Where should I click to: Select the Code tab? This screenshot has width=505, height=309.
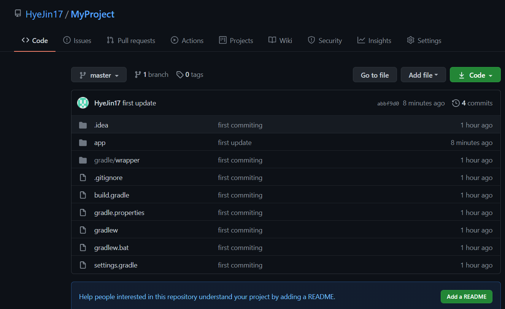(35, 40)
